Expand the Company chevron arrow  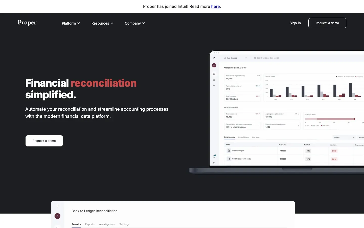tap(144, 23)
